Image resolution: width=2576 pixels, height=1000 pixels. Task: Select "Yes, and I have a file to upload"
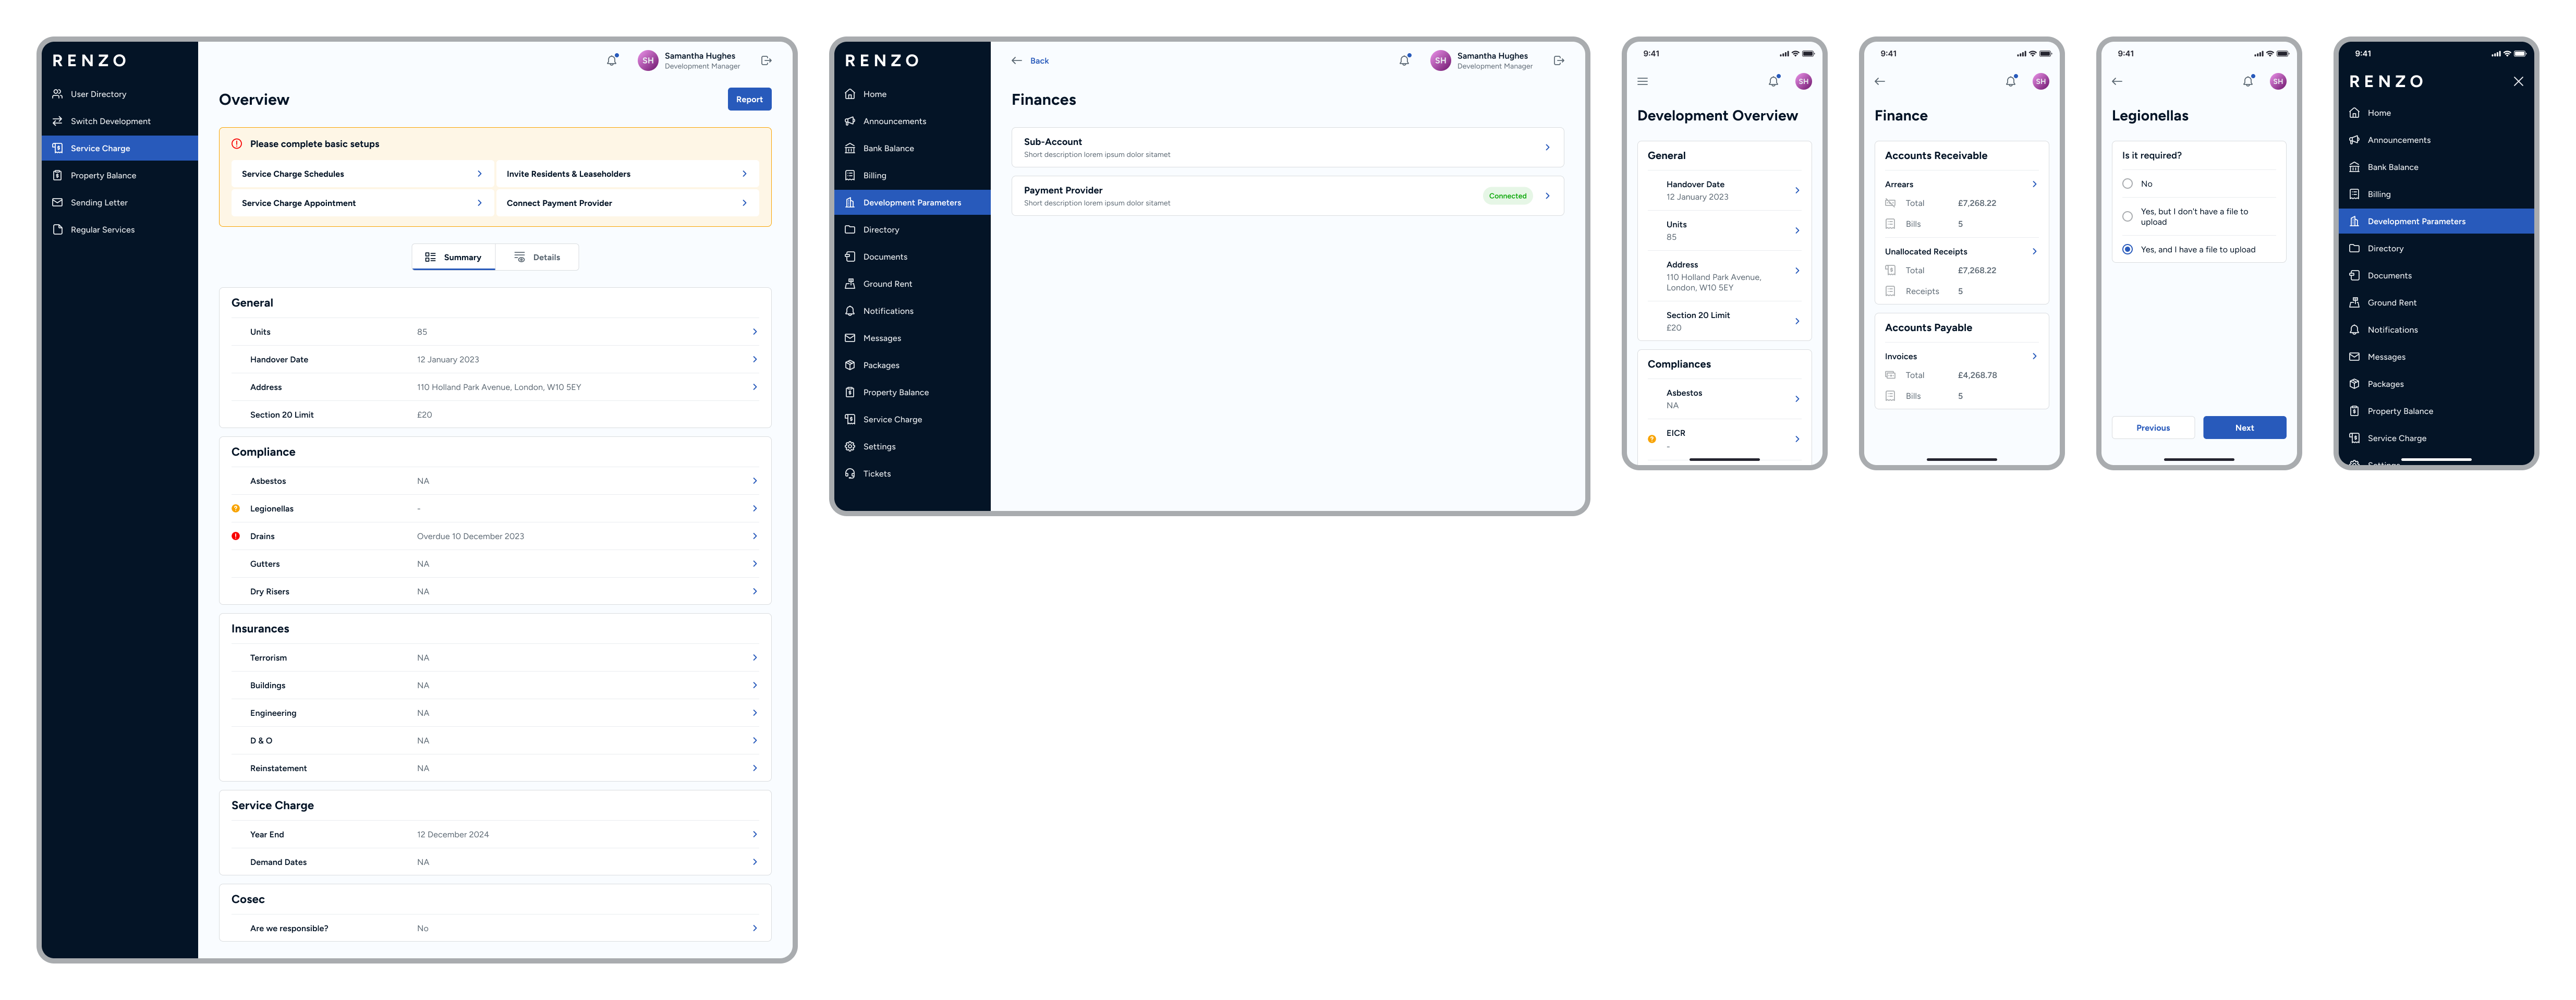pyautogui.click(x=2127, y=250)
